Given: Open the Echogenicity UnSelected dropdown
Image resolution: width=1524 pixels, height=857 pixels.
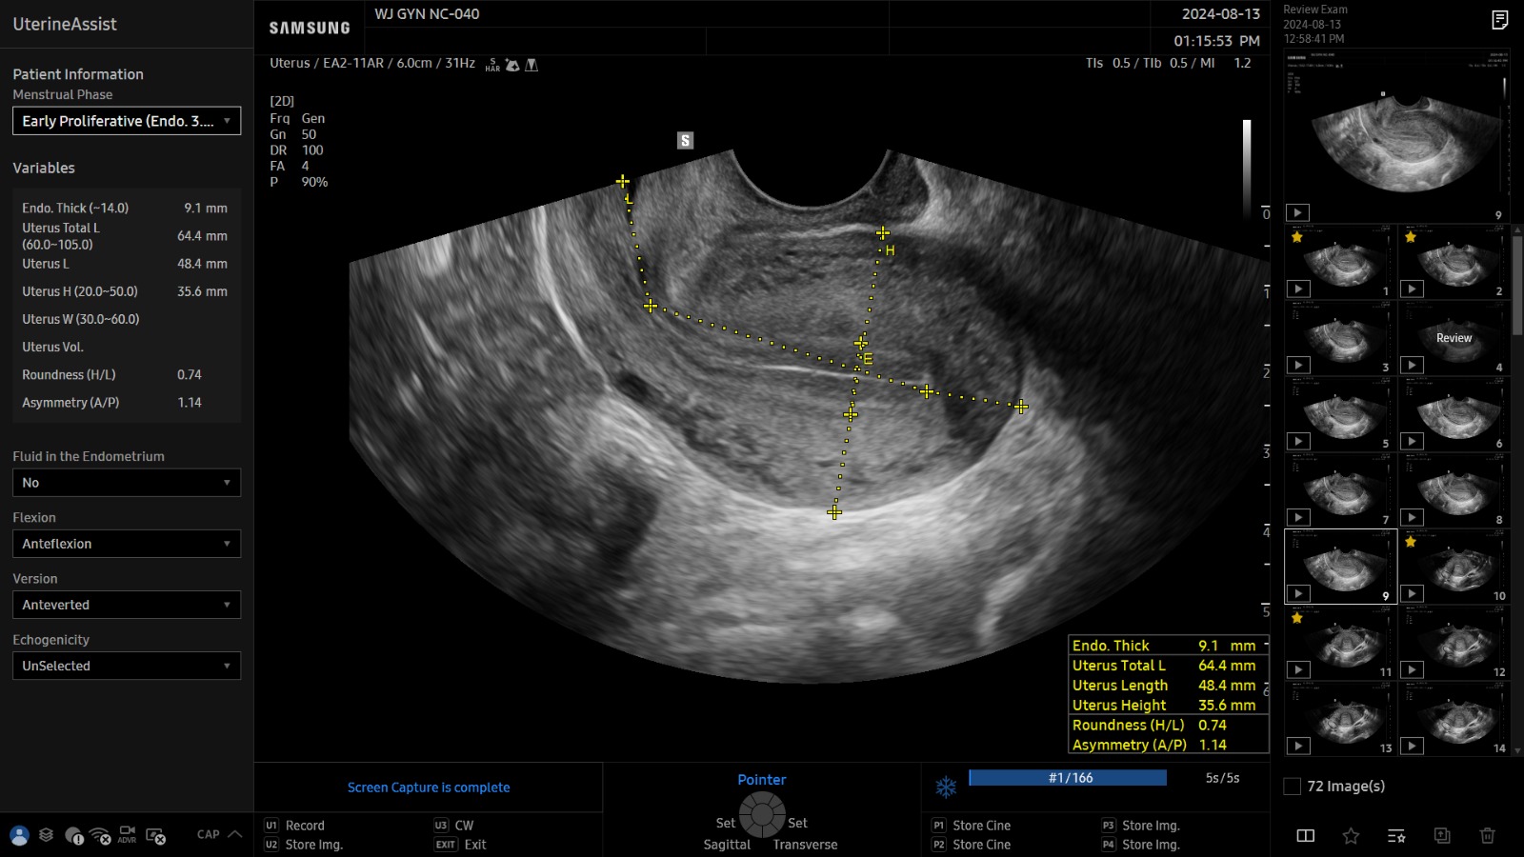Looking at the screenshot, I should click(127, 666).
